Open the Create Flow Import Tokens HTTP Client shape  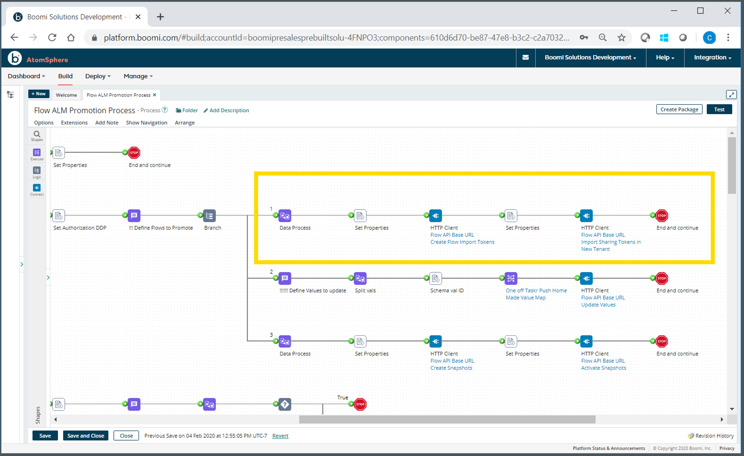tap(435, 216)
